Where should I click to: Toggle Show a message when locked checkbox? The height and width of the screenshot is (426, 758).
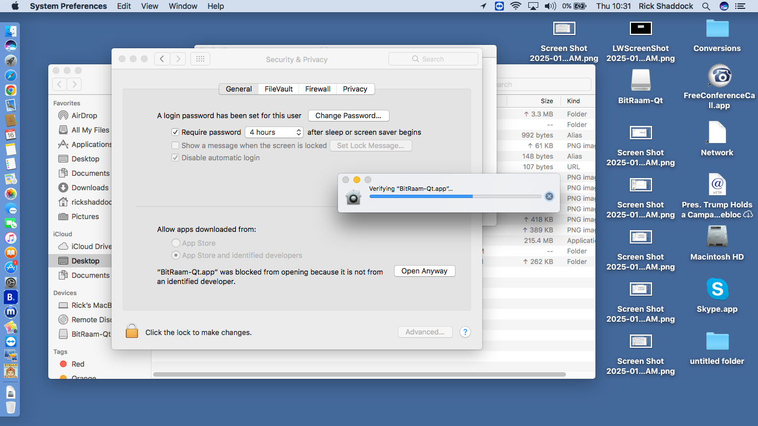coord(175,145)
